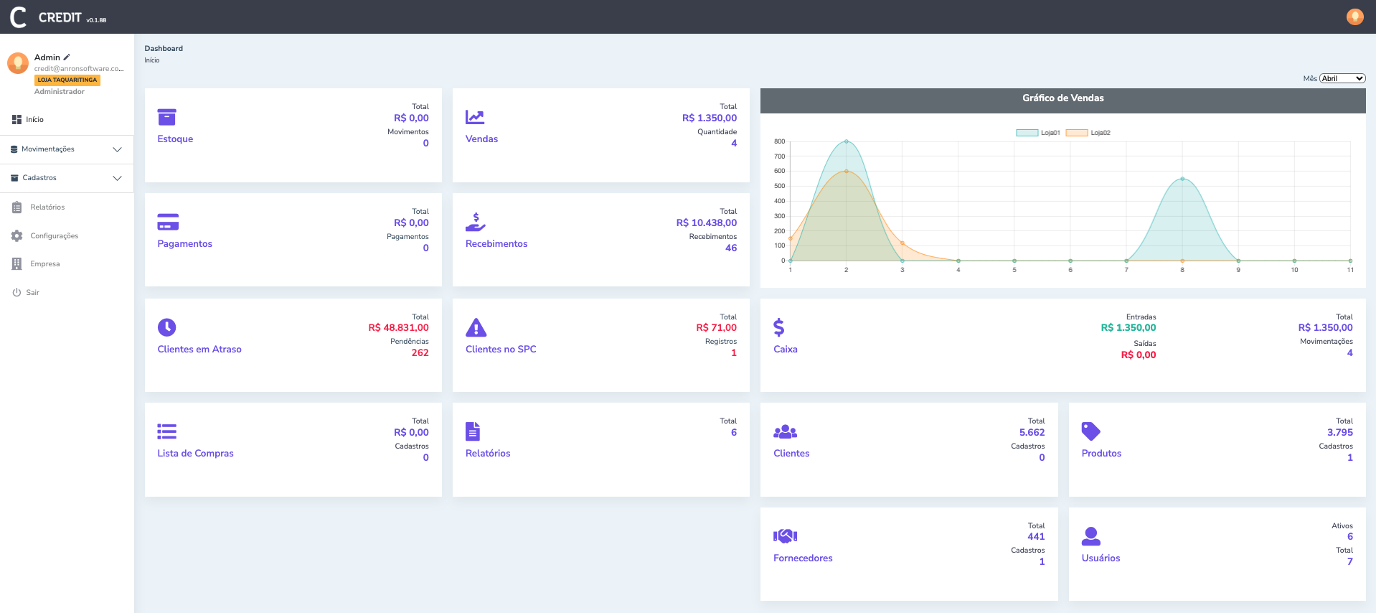Click the Clientes no SPC warning triangle icon
Viewport: 1376px width, 613px height.
(476, 327)
